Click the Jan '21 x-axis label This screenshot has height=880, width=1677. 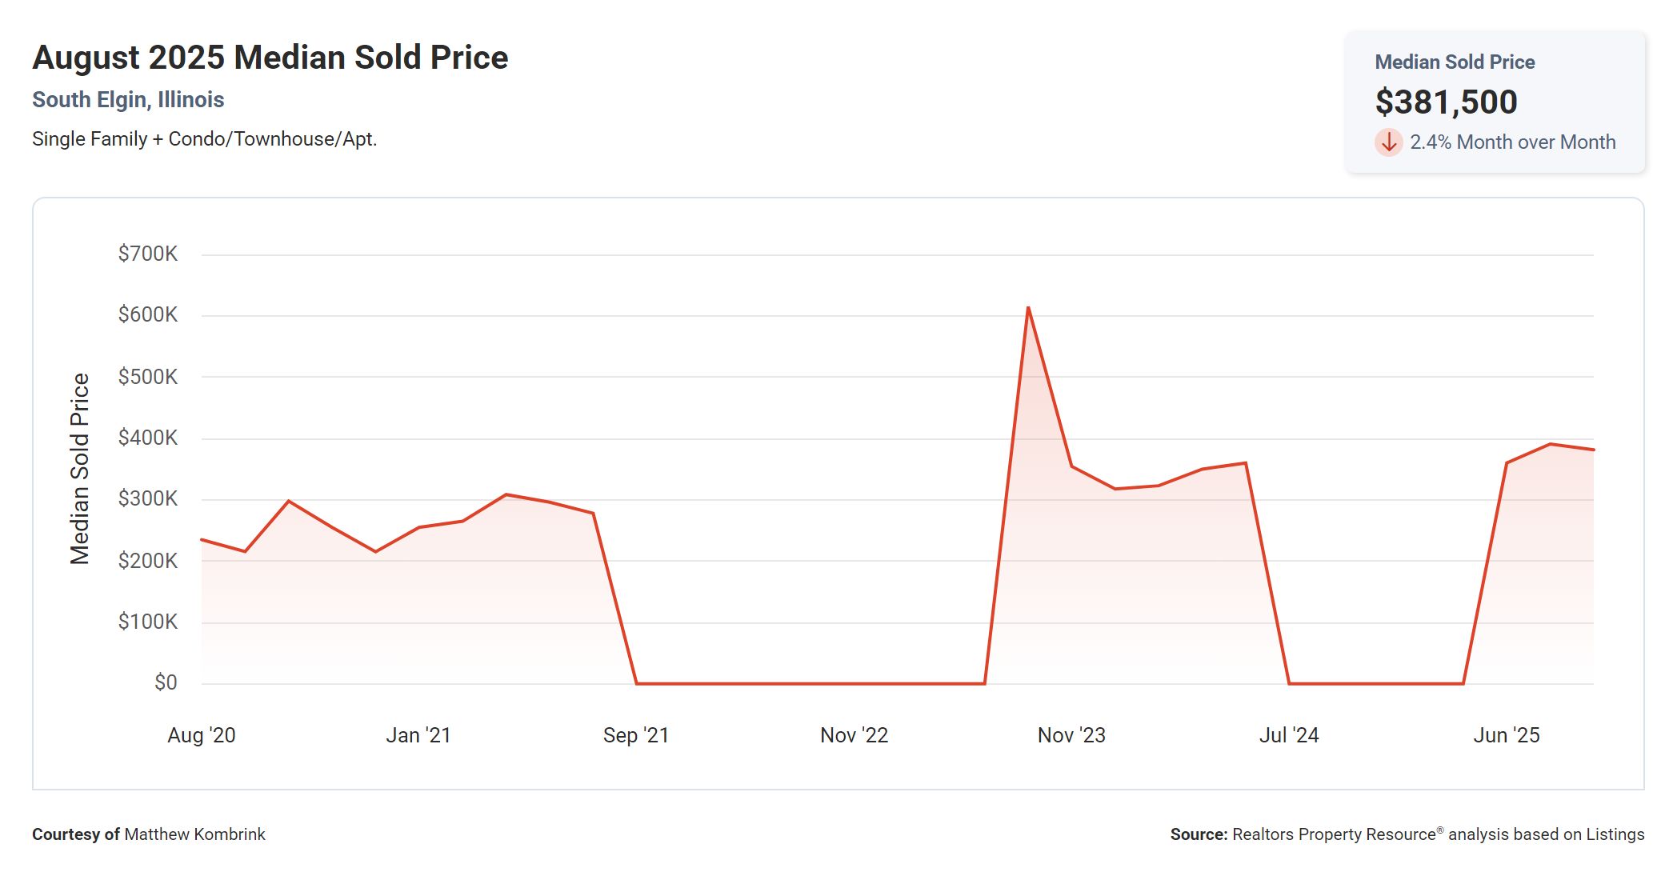pyautogui.click(x=418, y=735)
